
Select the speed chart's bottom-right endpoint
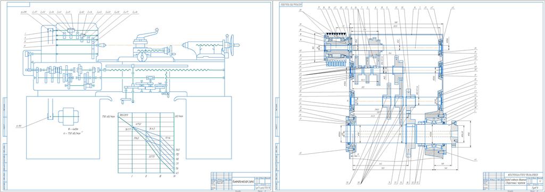click(x=174, y=172)
